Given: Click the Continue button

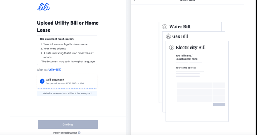Looking at the screenshot, I should (68, 125).
